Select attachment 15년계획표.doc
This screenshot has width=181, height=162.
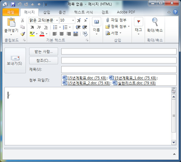point(84,78)
